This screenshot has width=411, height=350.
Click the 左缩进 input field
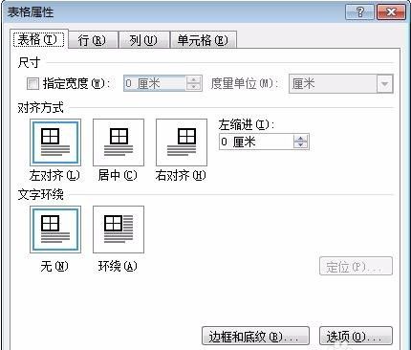256,142
